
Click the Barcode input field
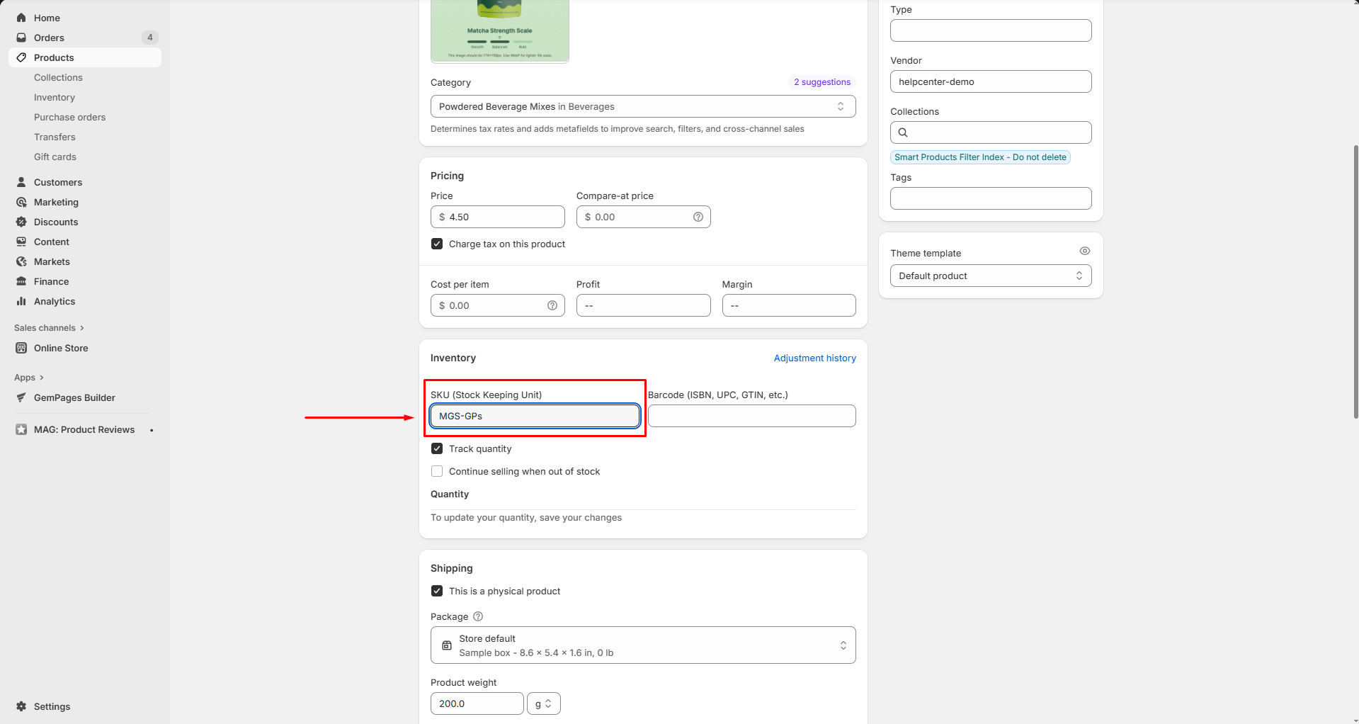[x=751, y=416]
